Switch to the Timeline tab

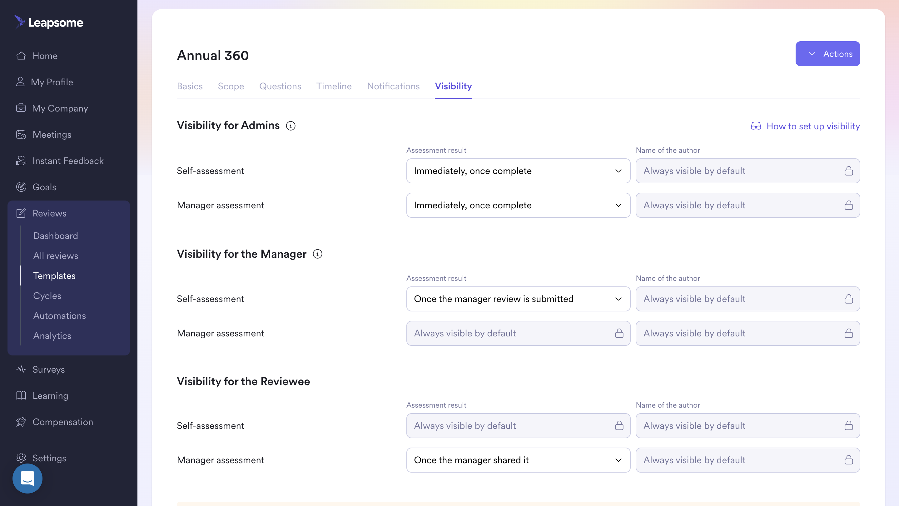tap(334, 86)
